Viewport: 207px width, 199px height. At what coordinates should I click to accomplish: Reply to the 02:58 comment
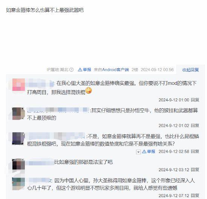click(x=195, y=152)
